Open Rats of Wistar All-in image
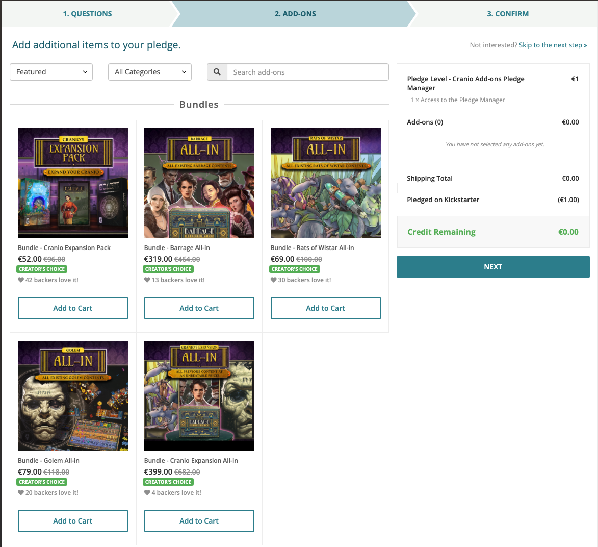This screenshot has height=547, width=598. tap(325, 183)
